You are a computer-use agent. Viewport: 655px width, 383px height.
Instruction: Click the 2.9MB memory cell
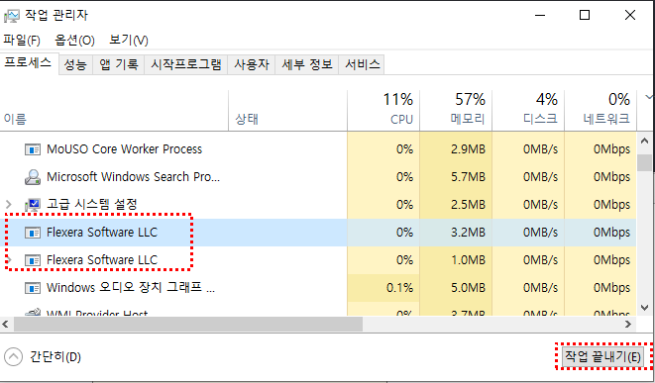[x=456, y=149]
